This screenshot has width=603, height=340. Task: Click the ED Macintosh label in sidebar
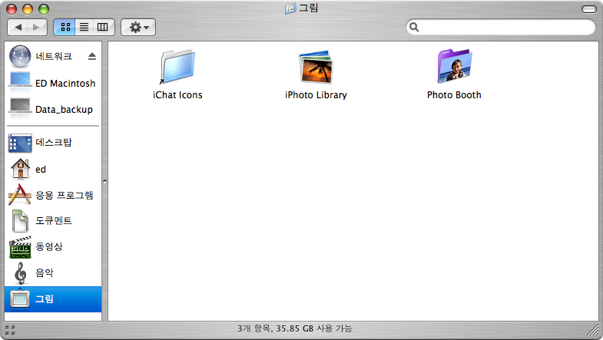coord(65,84)
